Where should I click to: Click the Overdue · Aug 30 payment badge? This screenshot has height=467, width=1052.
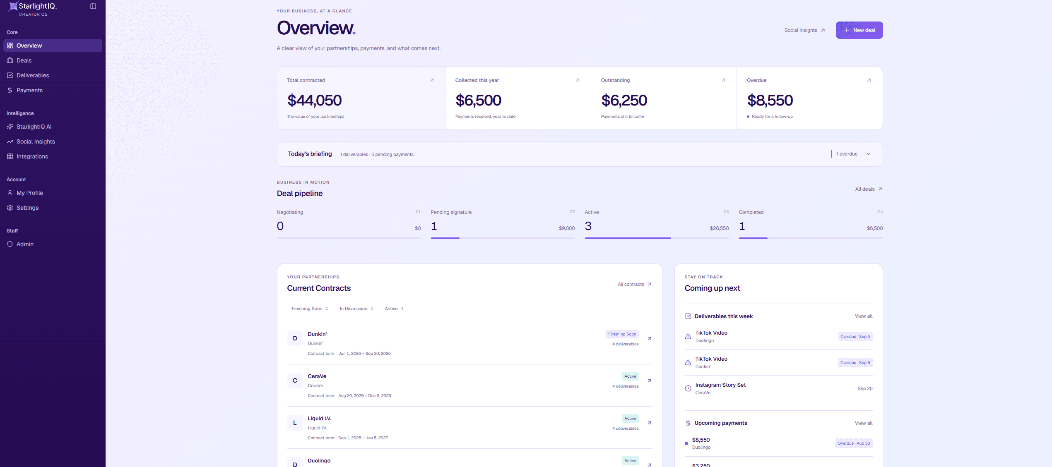854,443
